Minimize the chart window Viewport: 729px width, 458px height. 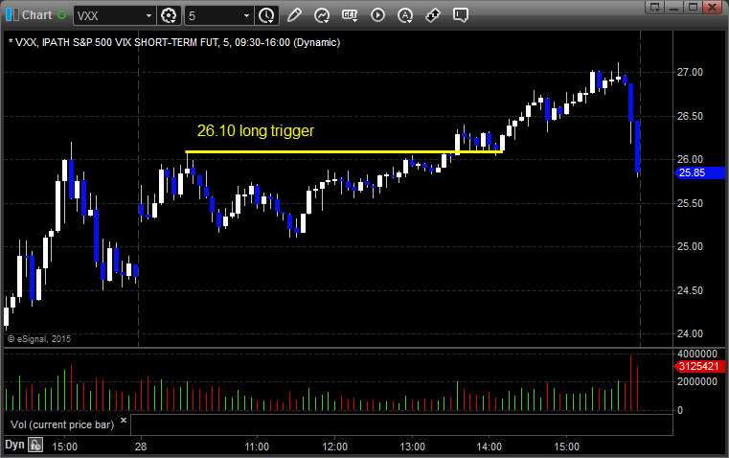tap(673, 7)
